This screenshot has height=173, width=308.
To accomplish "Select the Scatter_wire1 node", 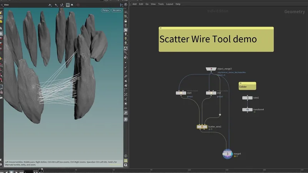I will [202, 127].
